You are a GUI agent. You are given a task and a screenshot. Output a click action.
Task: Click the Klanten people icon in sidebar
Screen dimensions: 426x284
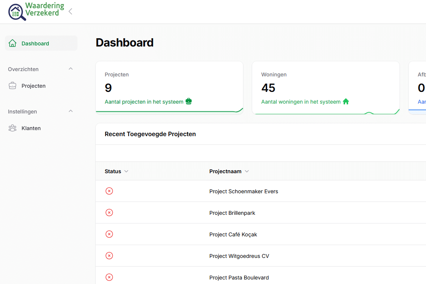[x=12, y=128]
